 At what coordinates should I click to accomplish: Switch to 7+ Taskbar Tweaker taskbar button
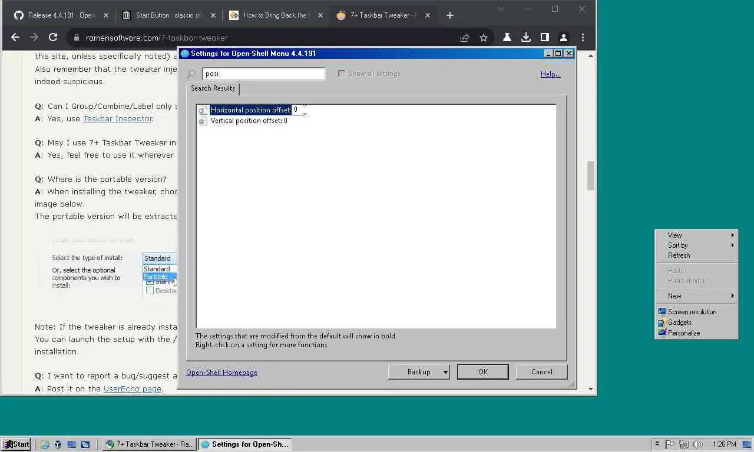(149, 444)
